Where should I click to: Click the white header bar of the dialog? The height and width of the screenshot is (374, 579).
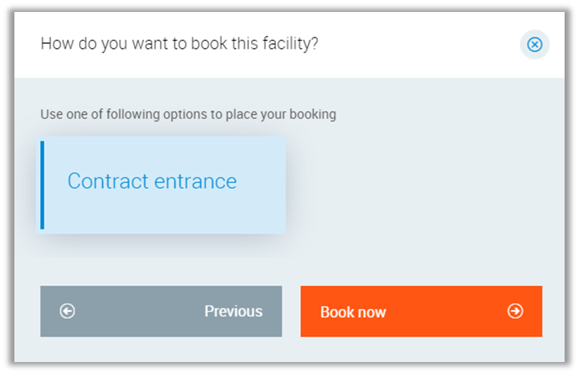click(416, 45)
